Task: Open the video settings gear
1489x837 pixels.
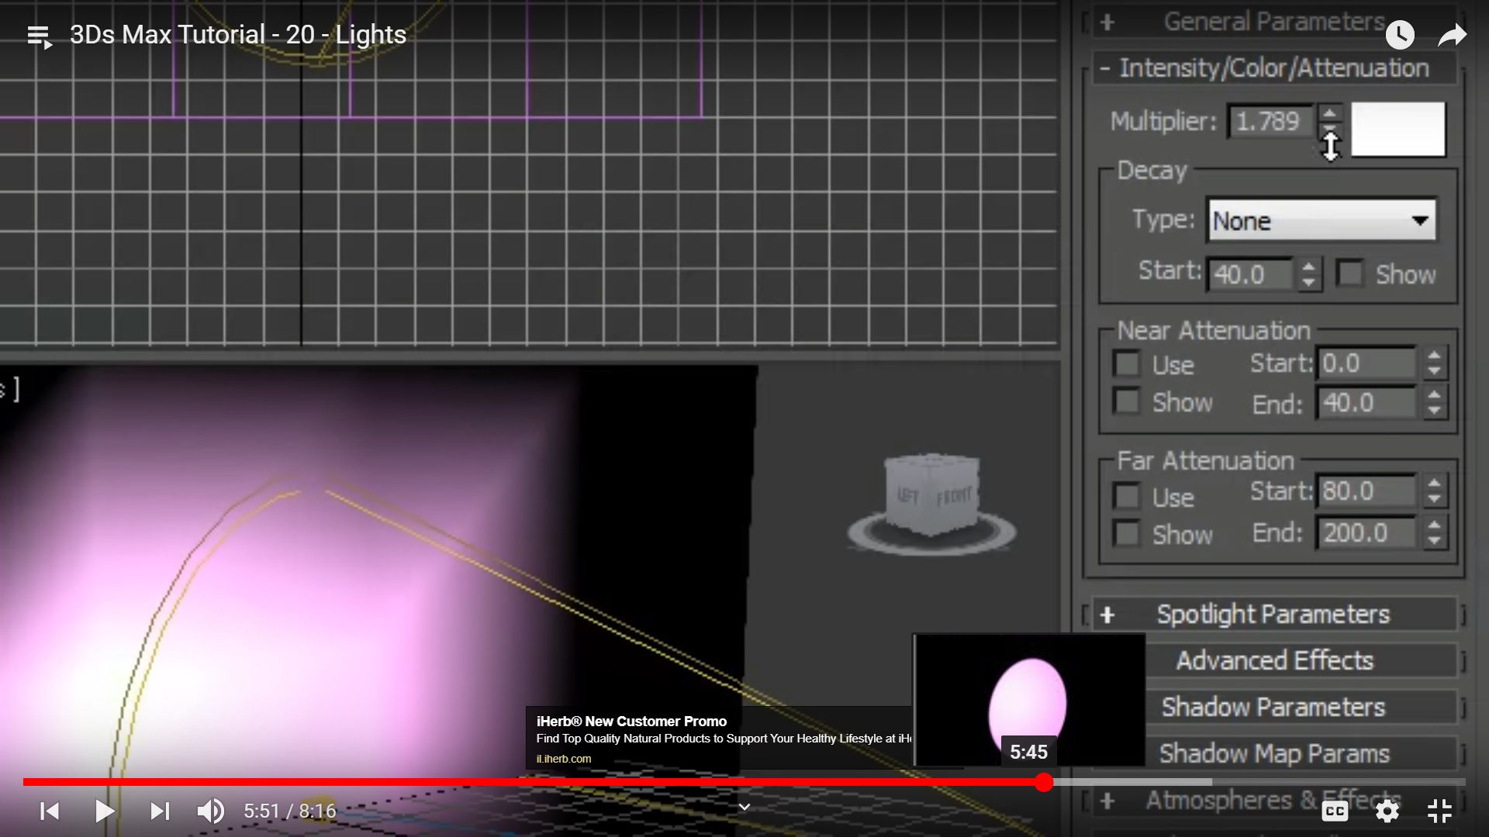Action: [x=1387, y=811]
